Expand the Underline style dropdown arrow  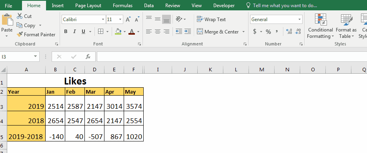click(90, 31)
